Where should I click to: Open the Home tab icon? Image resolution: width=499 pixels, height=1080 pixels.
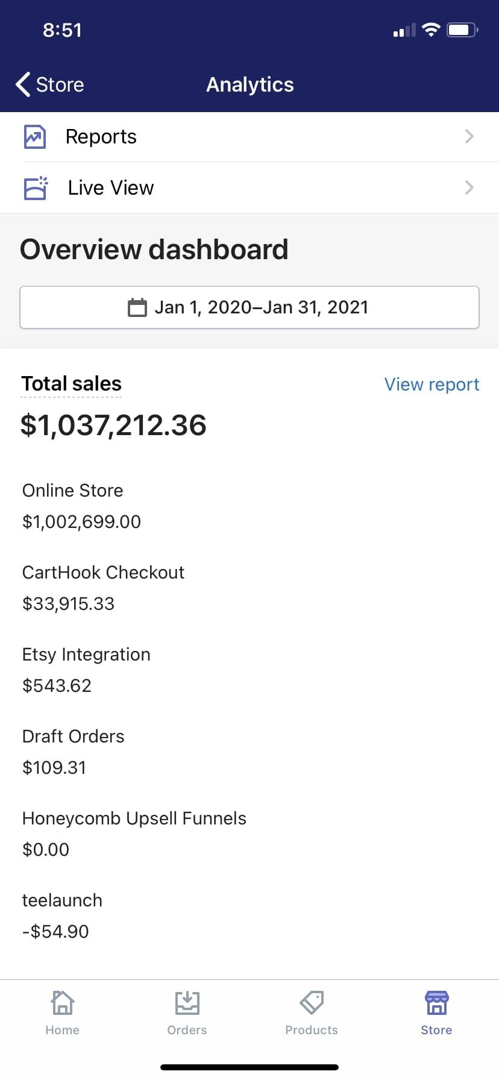63,1003
